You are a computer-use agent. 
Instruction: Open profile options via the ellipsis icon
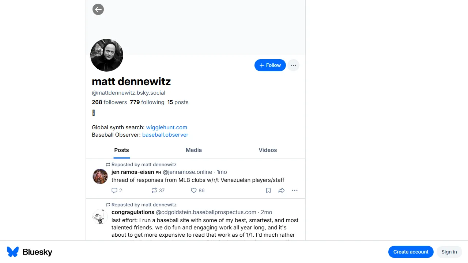pyautogui.click(x=293, y=65)
